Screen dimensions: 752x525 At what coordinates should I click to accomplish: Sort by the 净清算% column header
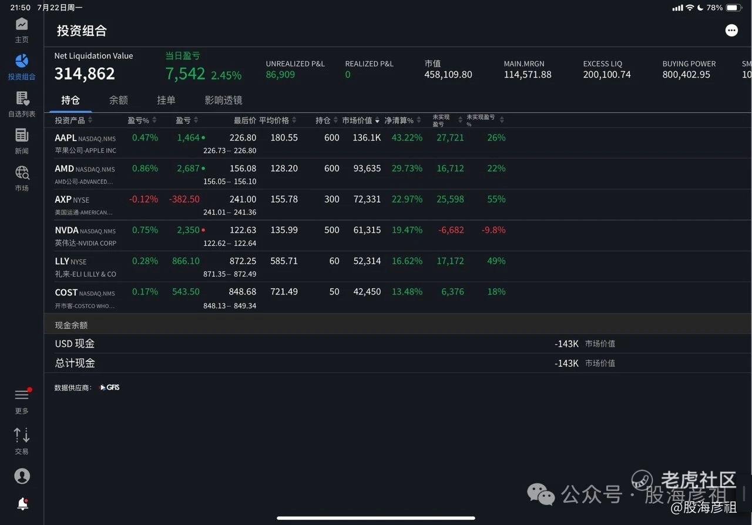pos(403,121)
